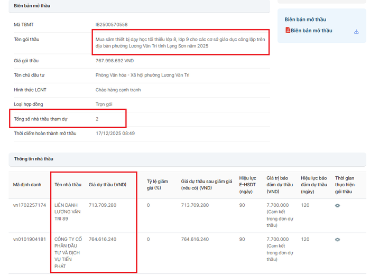This screenshot has width=370, height=276.
Task: Click the notice code IB2500570558
Action: click(x=112, y=25)
